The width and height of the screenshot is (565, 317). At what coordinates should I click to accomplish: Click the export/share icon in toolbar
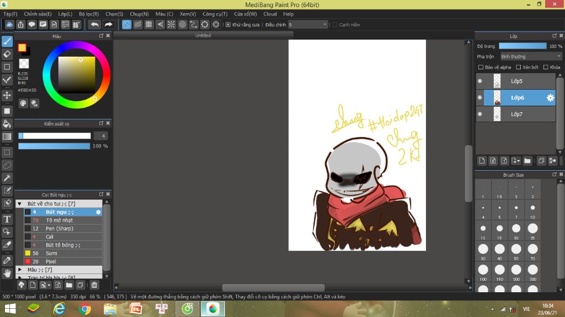pyautogui.click(x=20, y=24)
